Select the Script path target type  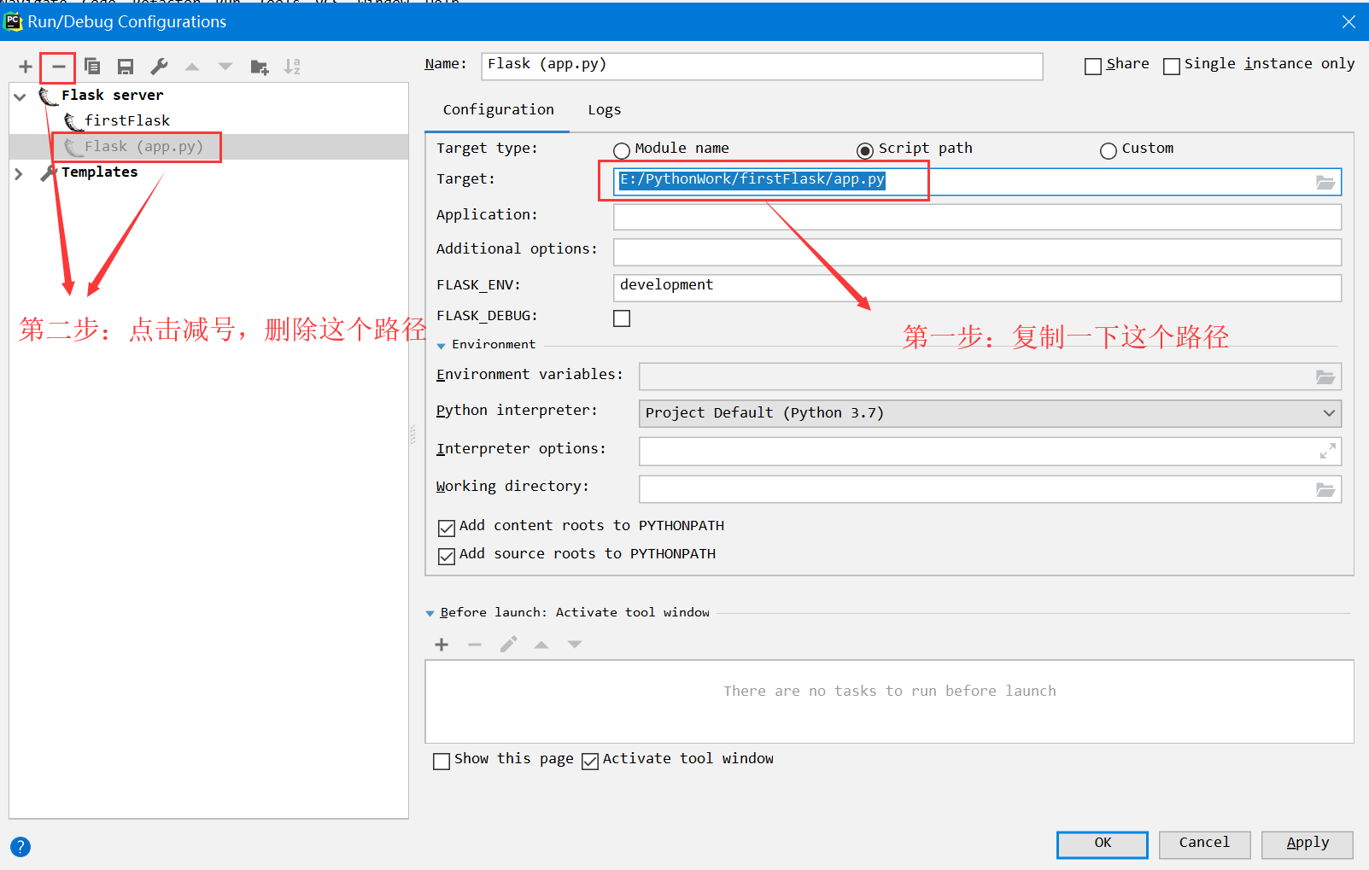865,150
